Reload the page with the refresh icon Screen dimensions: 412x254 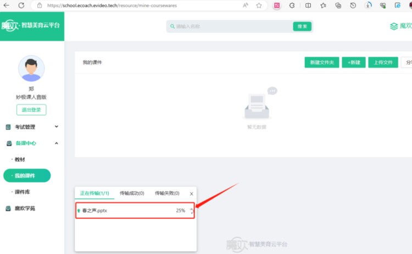coord(21,5)
